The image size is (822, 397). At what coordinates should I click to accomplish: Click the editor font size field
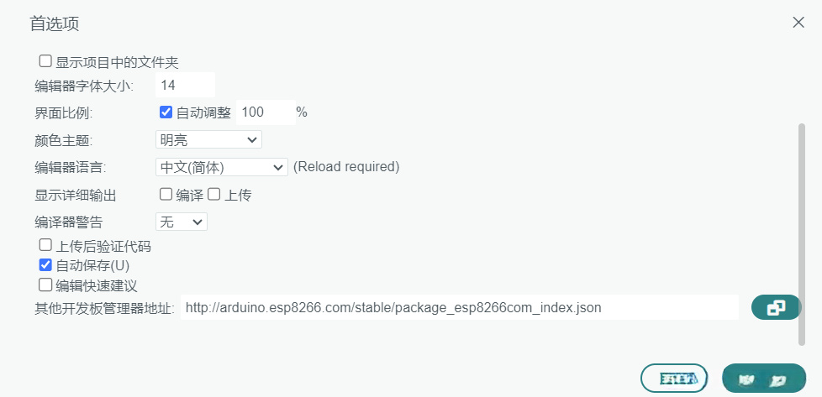coord(185,85)
